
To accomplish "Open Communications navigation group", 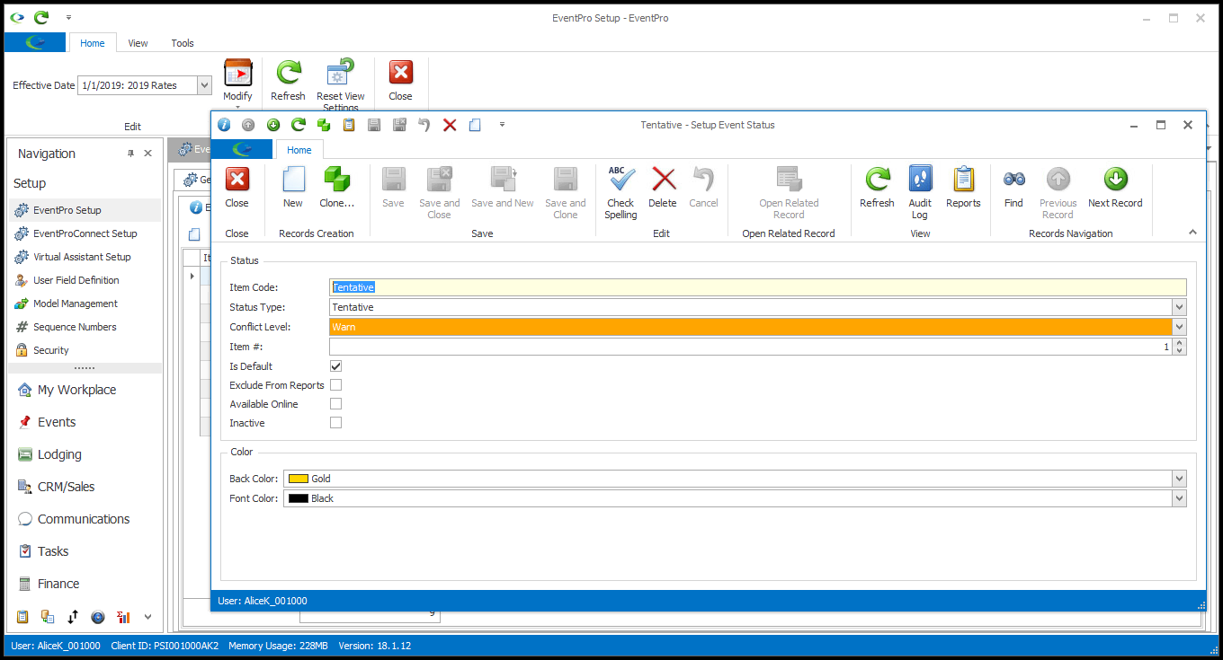I will point(85,519).
